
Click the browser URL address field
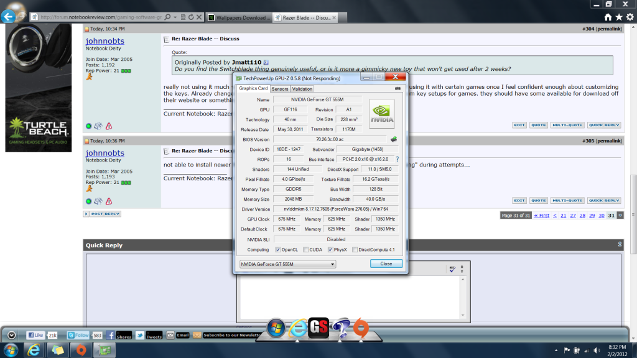coord(100,17)
